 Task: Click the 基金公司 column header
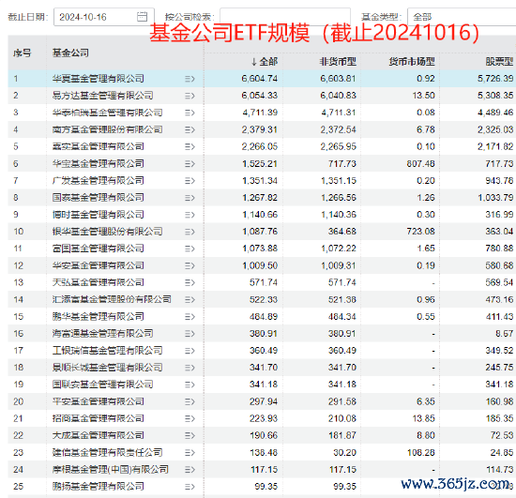70,53
